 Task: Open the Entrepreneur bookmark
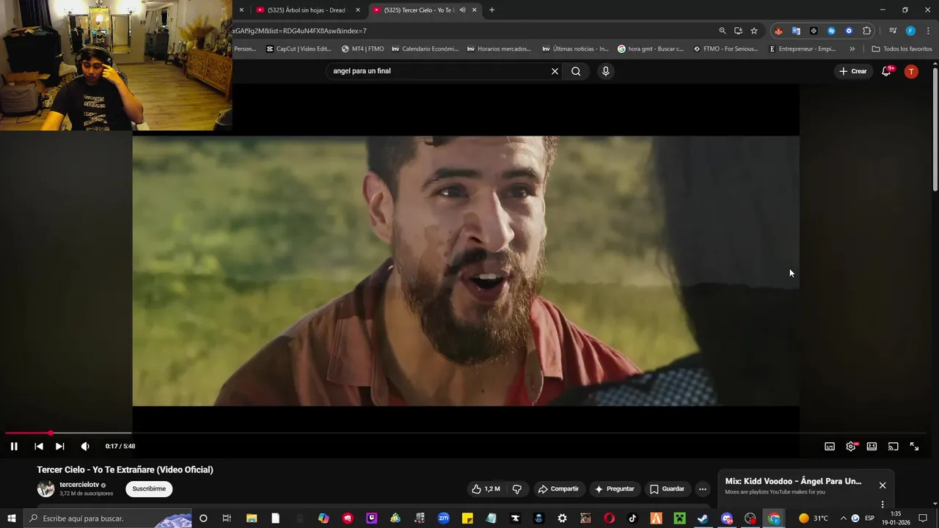click(802, 49)
